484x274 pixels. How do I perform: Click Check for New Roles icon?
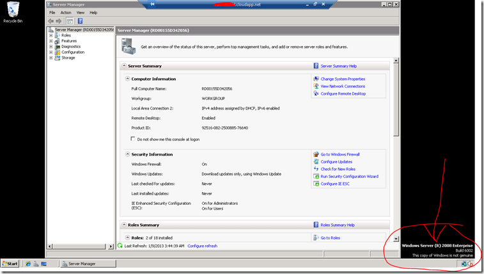click(316, 169)
